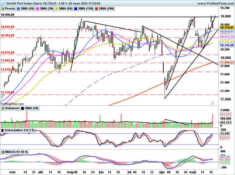Click the resistance level label 18.990,00
Viewport: 235px width, 175px height.
[7, 15]
